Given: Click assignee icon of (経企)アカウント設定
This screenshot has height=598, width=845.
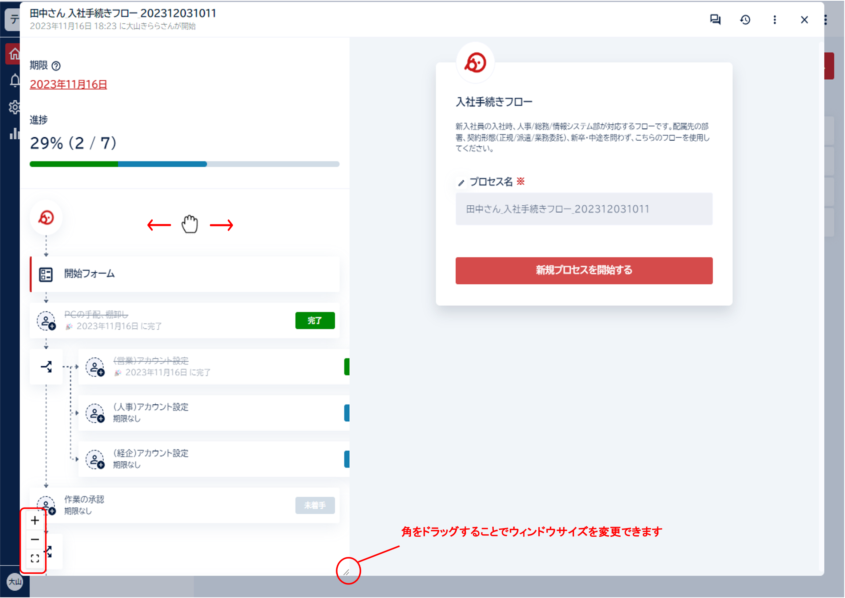Looking at the screenshot, I should tap(95, 460).
